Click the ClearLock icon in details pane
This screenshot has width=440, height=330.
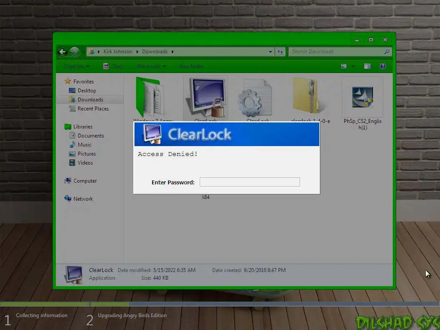pos(73,275)
